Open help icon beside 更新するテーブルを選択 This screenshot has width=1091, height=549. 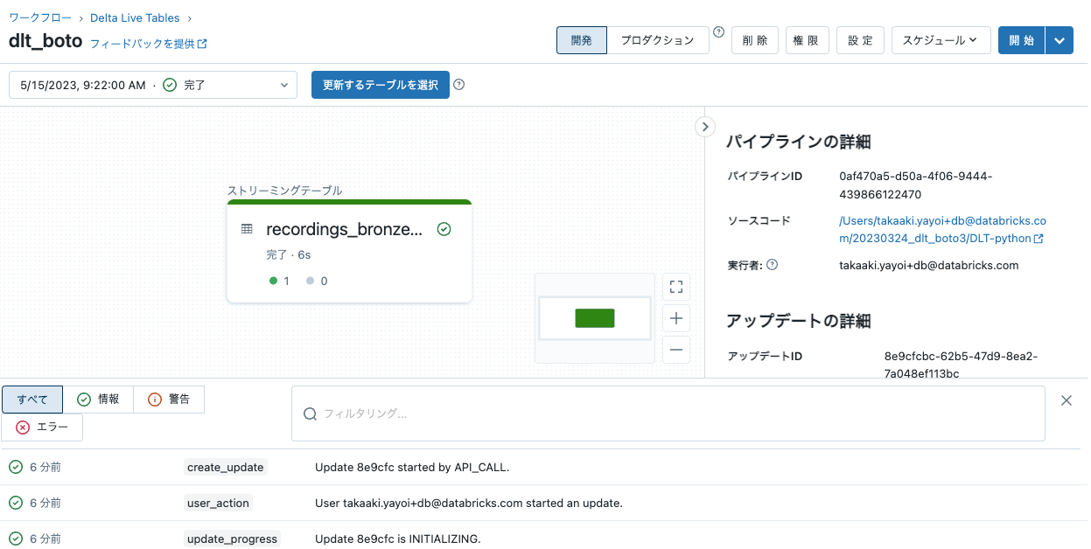tap(461, 85)
